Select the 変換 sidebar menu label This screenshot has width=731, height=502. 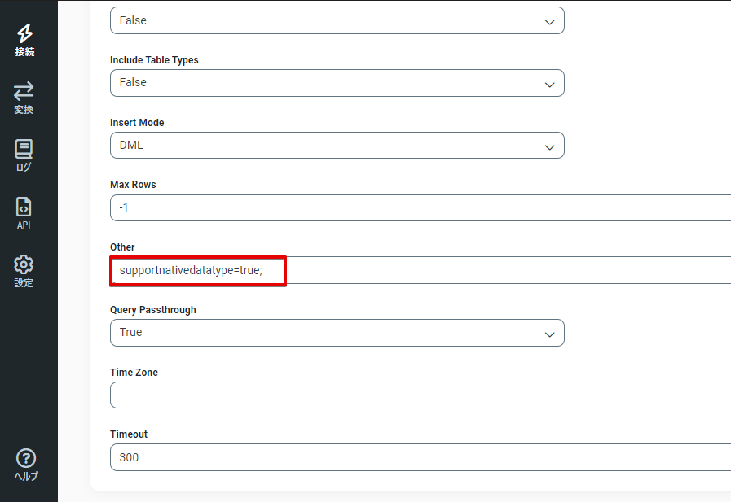(24, 110)
